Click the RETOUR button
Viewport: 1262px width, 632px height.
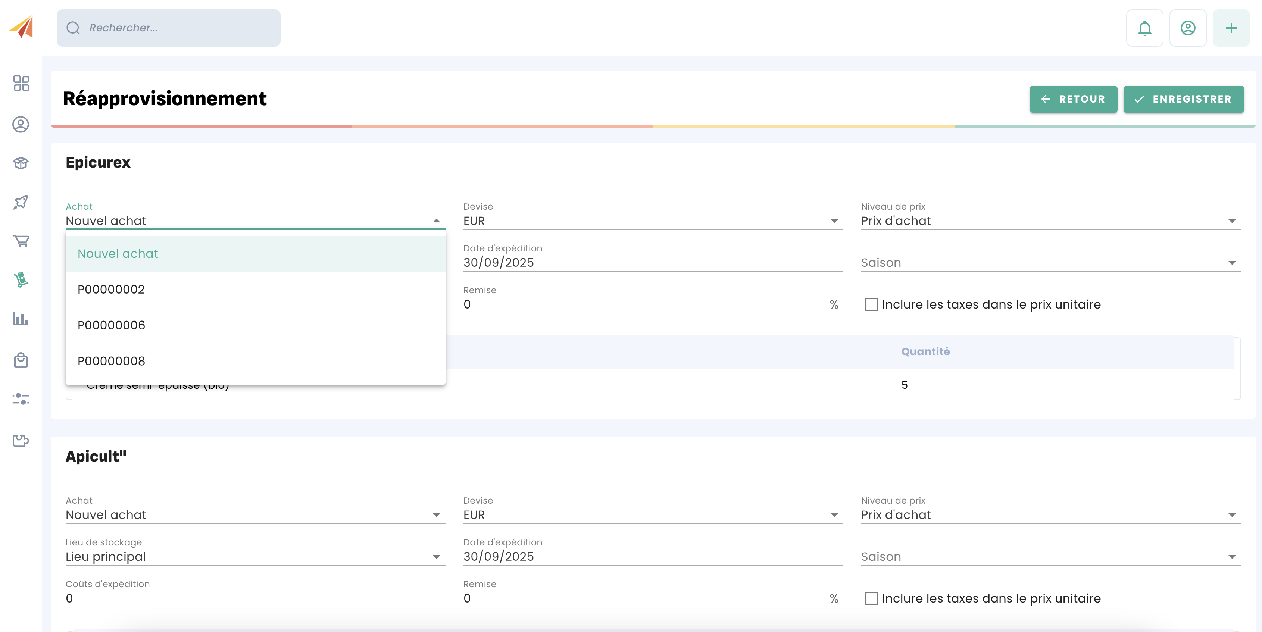point(1073,100)
